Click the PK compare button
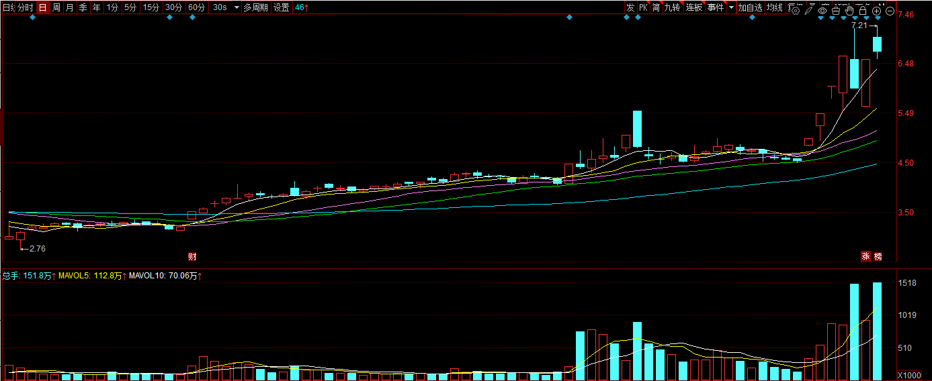This screenshot has height=381, width=932. pos(643,7)
